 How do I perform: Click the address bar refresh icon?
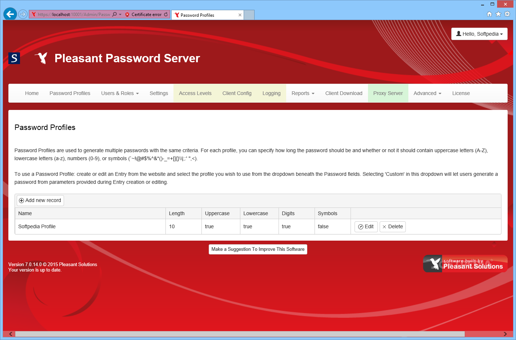(x=166, y=14)
